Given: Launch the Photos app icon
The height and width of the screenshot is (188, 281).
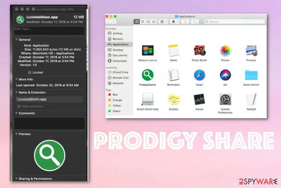Looking at the screenshot, I should pyautogui.click(x=225, y=51).
